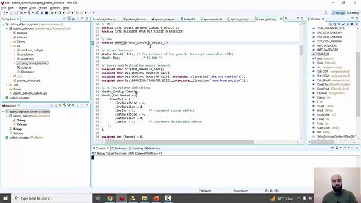This screenshot has width=361, height=203.
Task: Toggle hide fields in Outline toolbar
Action: pos(339,24)
